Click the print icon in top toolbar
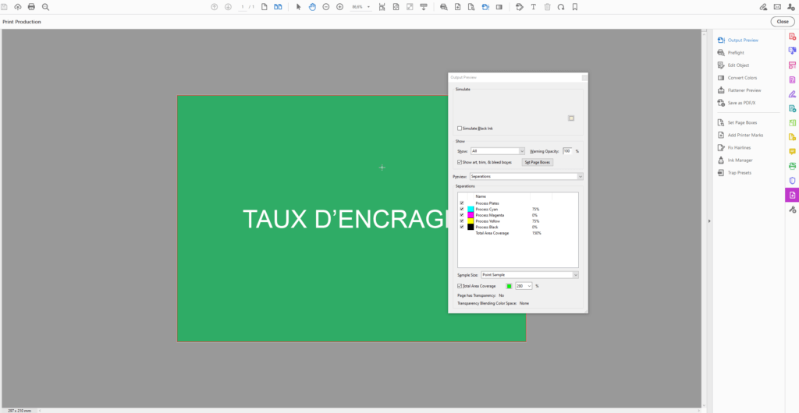Viewport: 799px width, 413px height. [x=31, y=7]
